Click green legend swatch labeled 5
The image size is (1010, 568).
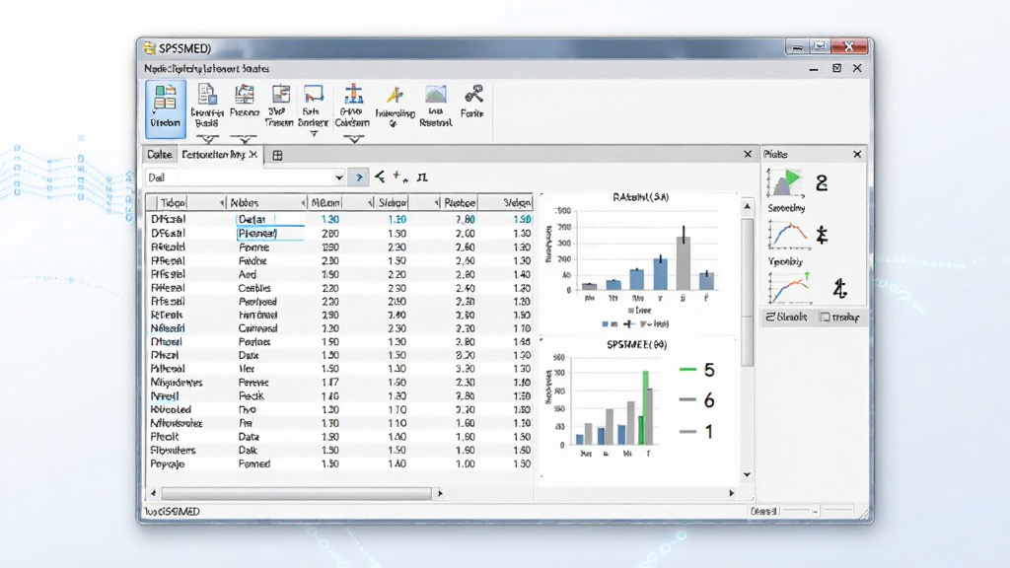[687, 370]
